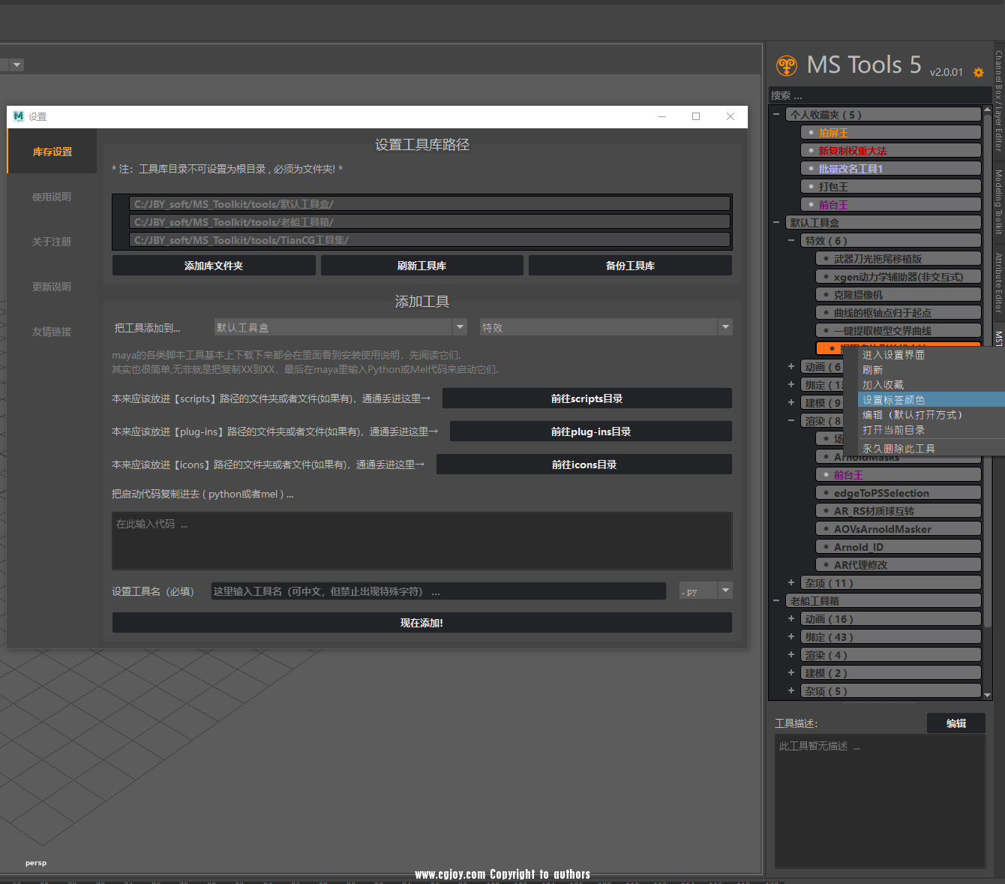Expand the 动画 subgroup under 默认工具盒
Viewport: 1005px width, 884px height.
(x=791, y=367)
